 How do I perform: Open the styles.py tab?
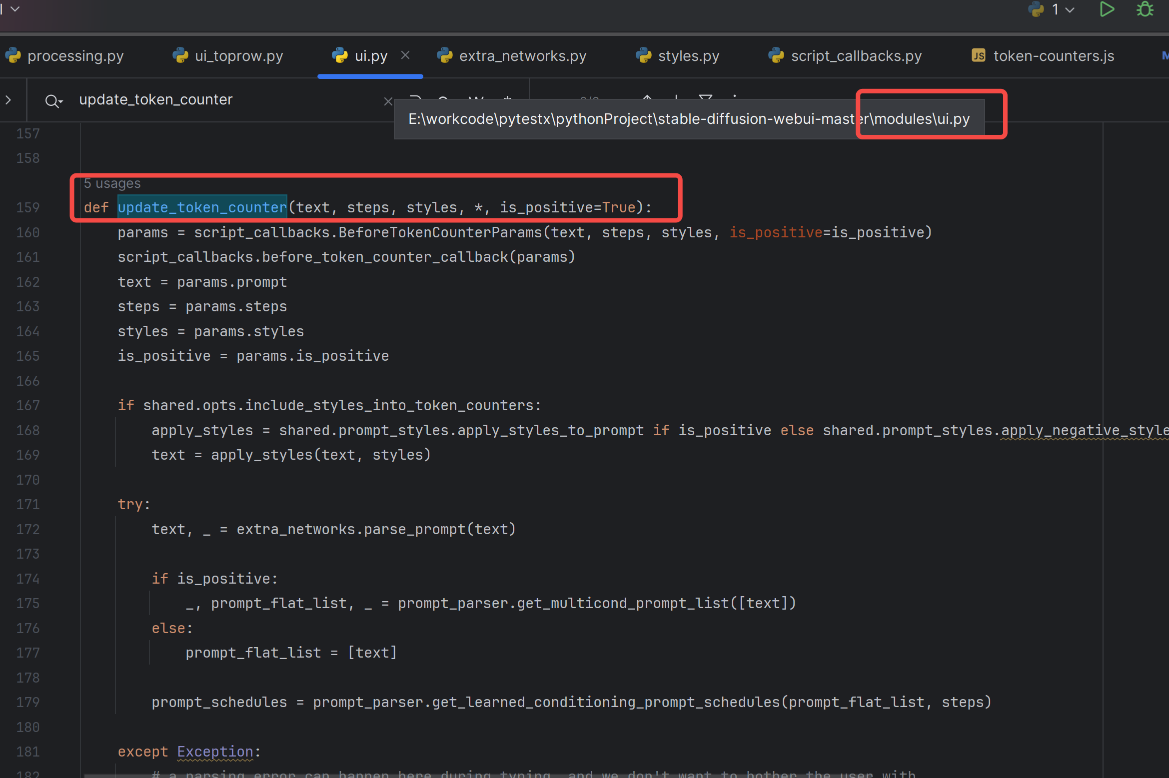click(x=678, y=55)
